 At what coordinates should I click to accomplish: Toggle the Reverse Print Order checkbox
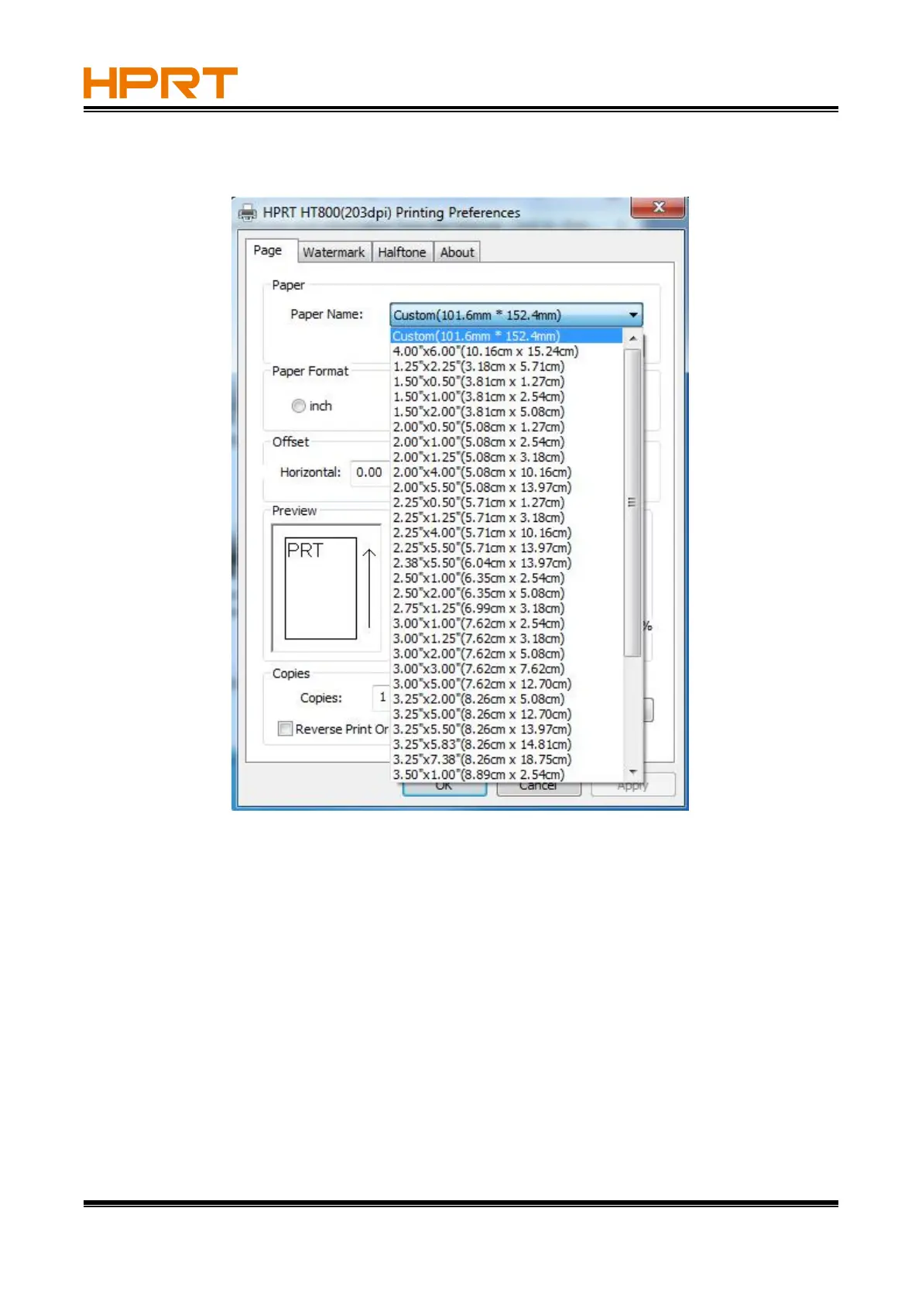point(285,729)
